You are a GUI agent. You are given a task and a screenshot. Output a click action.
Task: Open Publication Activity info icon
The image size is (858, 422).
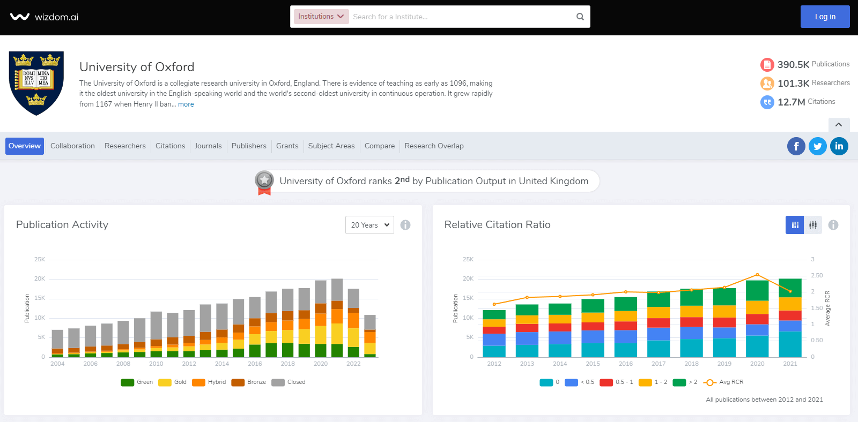405,225
